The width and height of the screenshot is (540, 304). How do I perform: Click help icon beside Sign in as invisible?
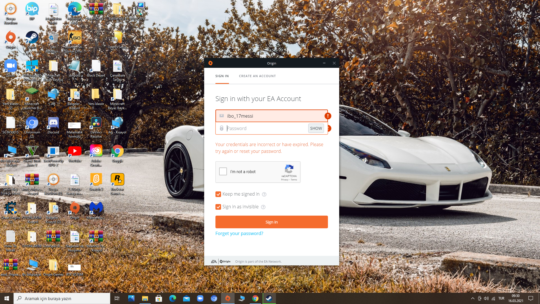(x=263, y=207)
